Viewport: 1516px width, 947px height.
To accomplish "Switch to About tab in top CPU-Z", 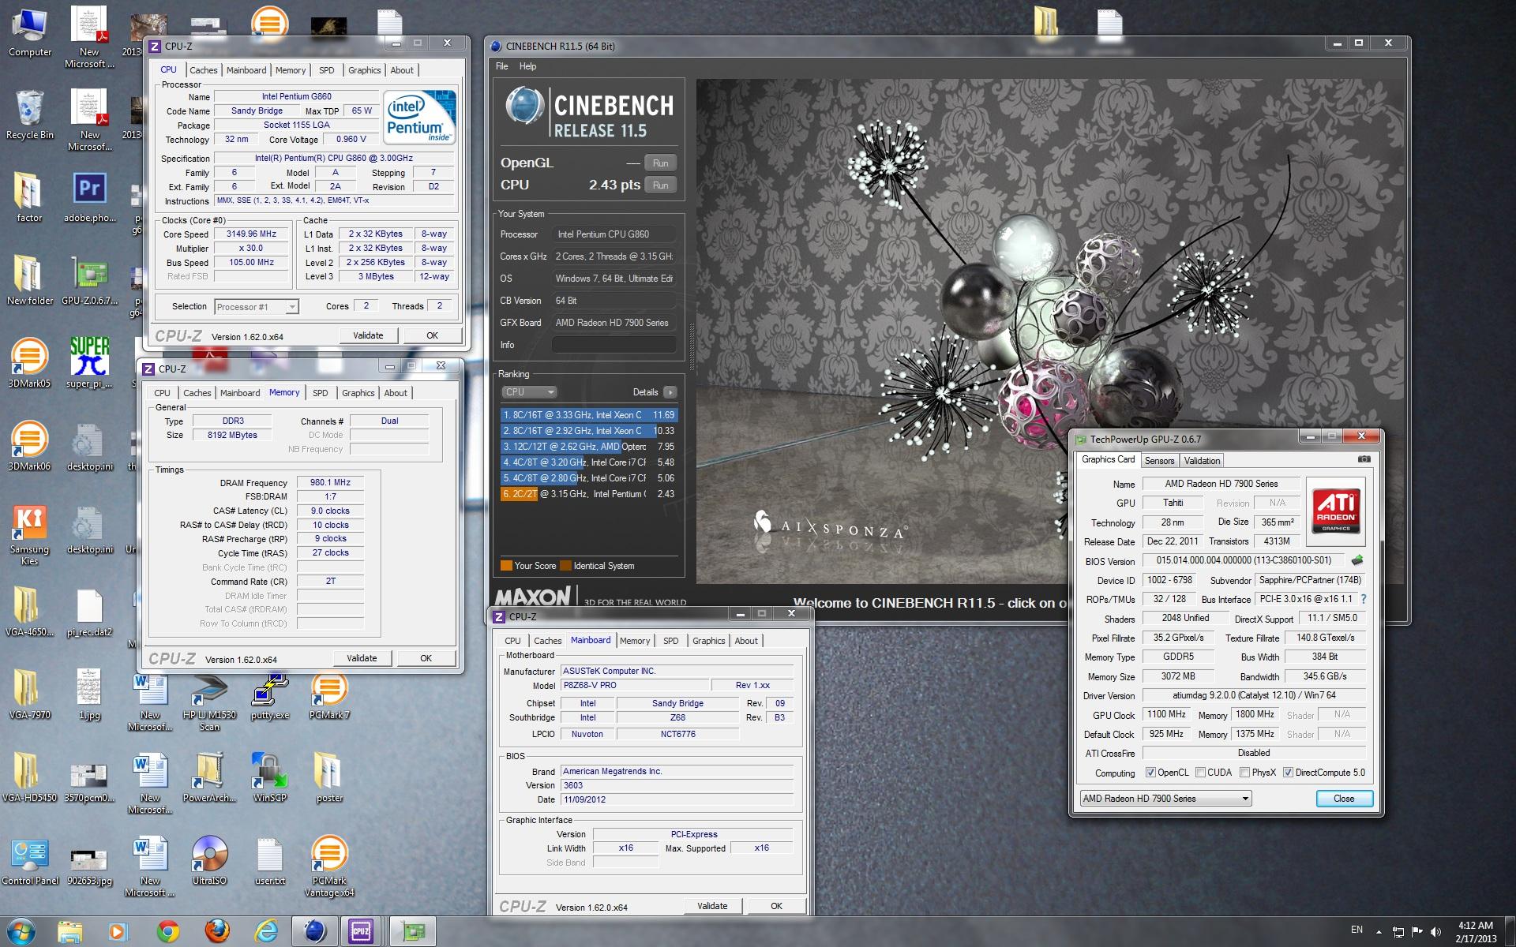I will coord(402,70).
